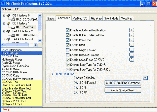Open help for Enable SpeedRead CD/DVD
The height and width of the screenshot is (112, 157).
132,60
